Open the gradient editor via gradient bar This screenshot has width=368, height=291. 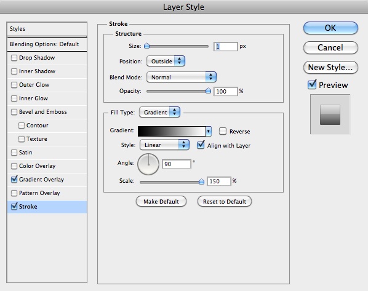(172, 132)
